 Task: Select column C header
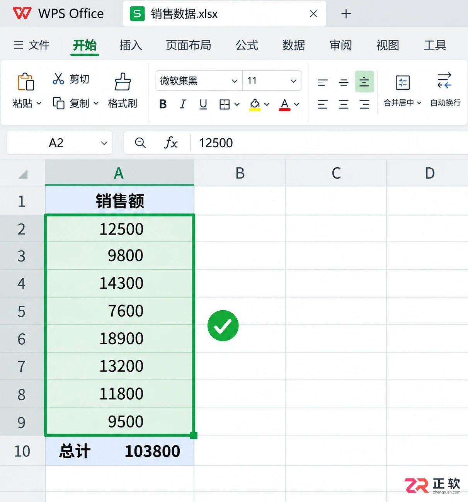(x=336, y=173)
